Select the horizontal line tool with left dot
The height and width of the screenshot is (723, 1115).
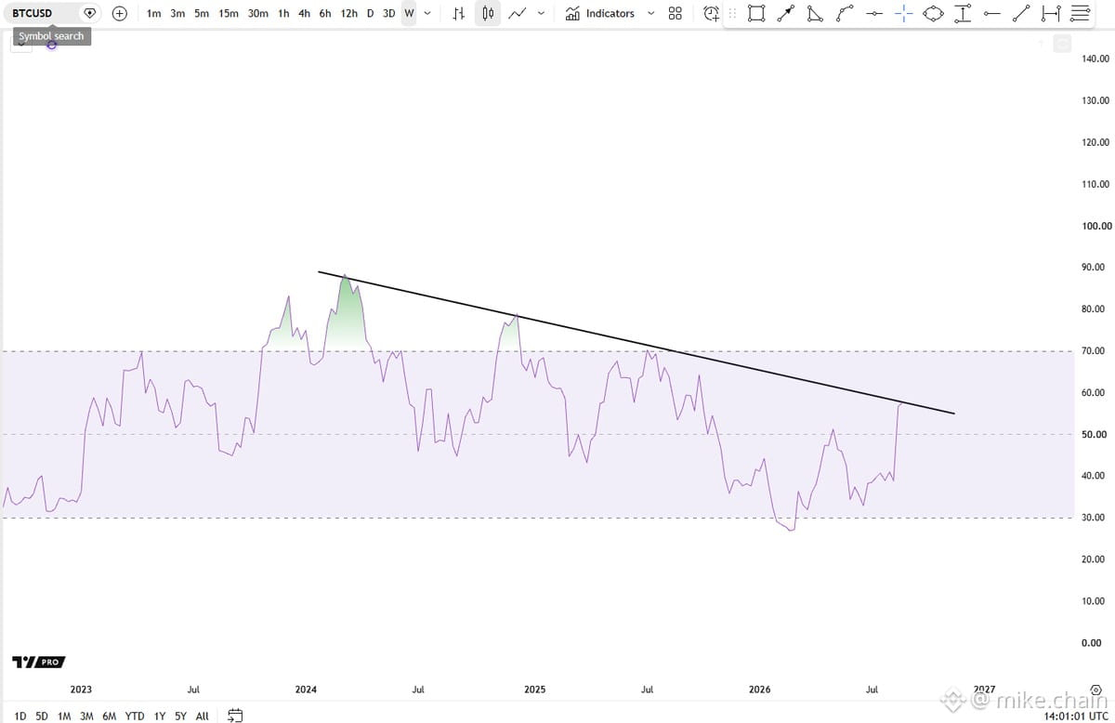(x=991, y=14)
